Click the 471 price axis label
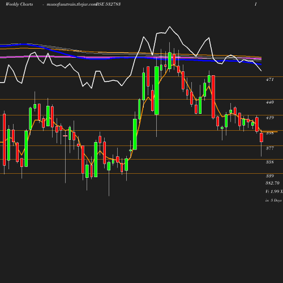 [x=270, y=79]
